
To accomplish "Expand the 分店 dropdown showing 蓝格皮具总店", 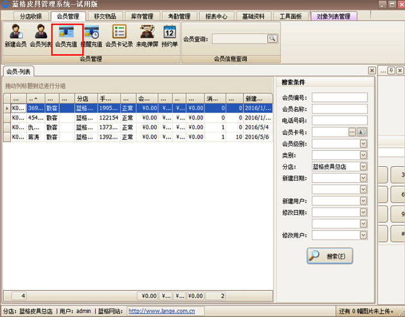I will (363, 167).
